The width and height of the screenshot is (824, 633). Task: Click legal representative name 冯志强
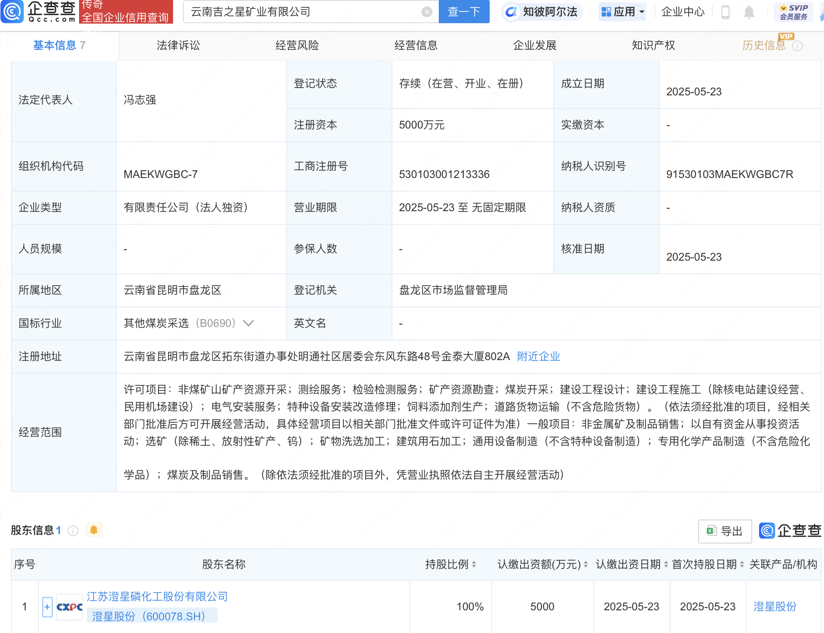140,100
